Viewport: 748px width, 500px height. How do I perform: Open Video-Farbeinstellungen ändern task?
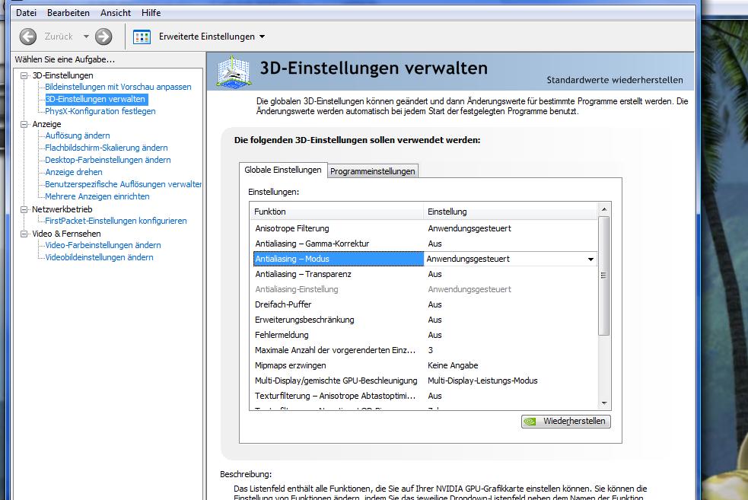103,245
